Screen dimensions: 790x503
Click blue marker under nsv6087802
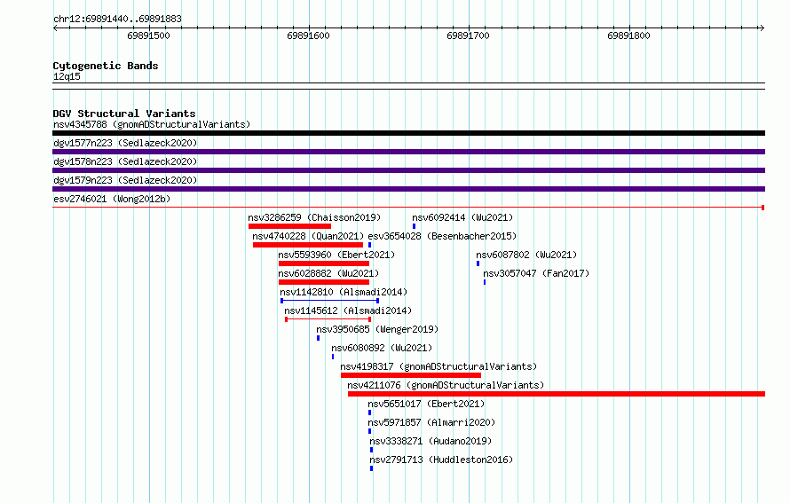(478, 263)
